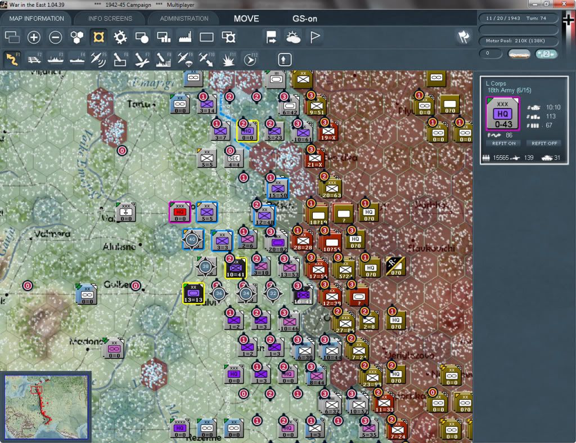
Task: Open the ADMINISTRATION tab
Action: 184,19
